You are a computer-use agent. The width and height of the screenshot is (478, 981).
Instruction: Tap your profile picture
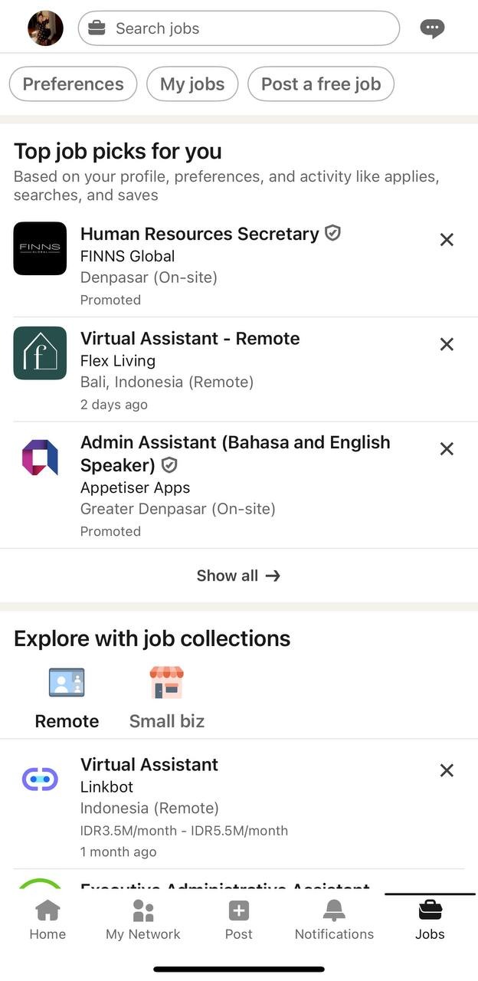tap(45, 28)
